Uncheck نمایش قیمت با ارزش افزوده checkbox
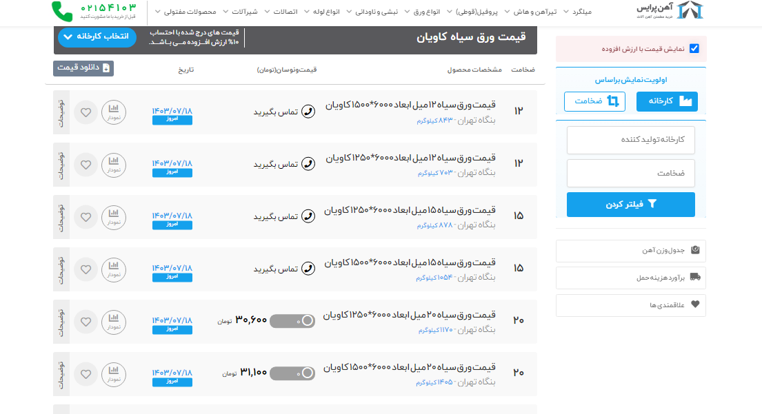Viewport: 762px width, 414px height. click(694, 49)
